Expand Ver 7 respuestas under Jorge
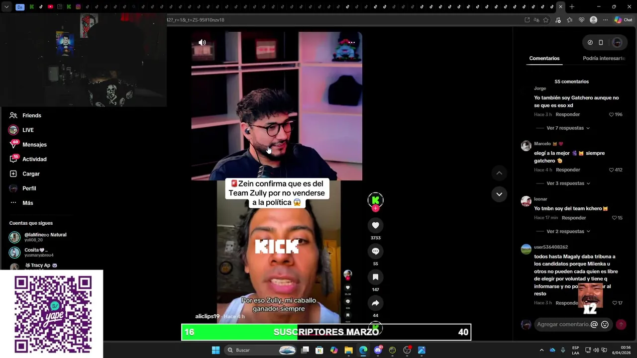This screenshot has width=637, height=358. (568, 128)
